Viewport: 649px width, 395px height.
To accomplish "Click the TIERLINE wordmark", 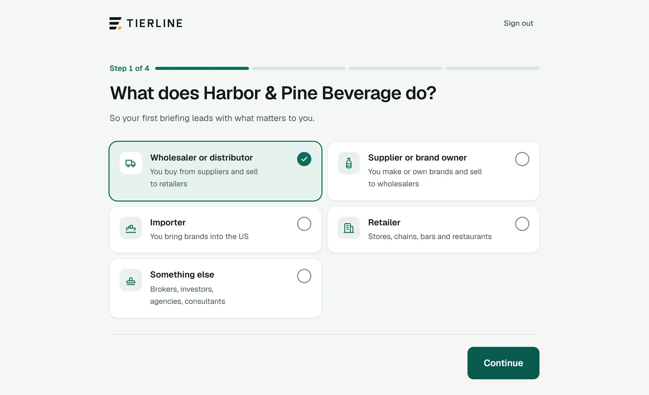I will point(155,23).
